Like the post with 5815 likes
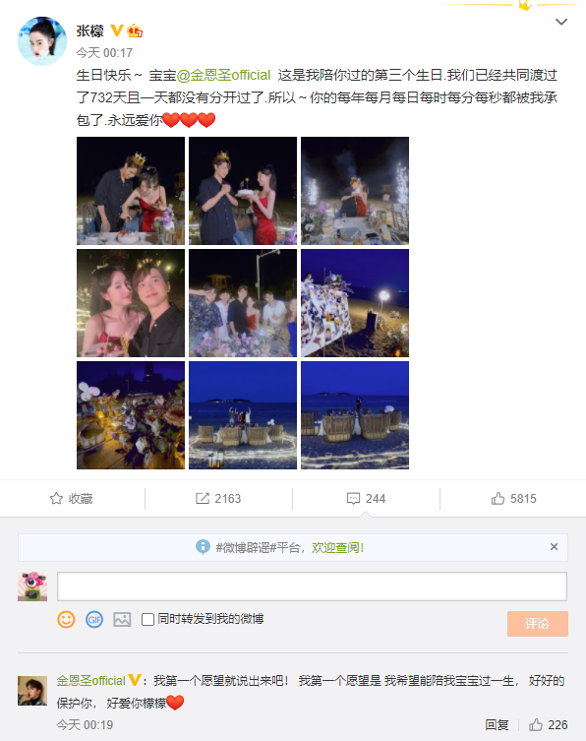The width and height of the screenshot is (586, 741). [513, 499]
